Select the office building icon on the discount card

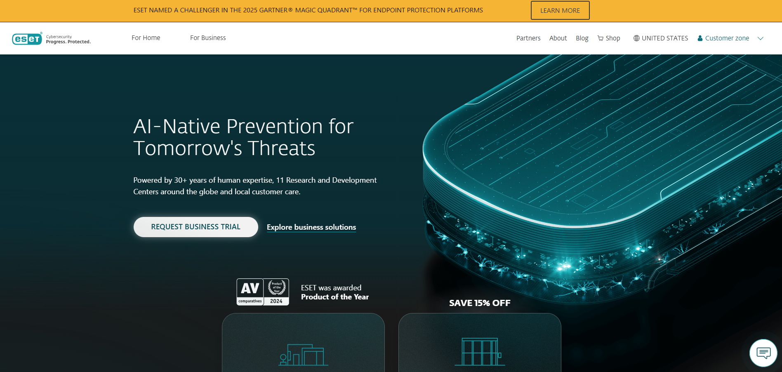(480, 353)
